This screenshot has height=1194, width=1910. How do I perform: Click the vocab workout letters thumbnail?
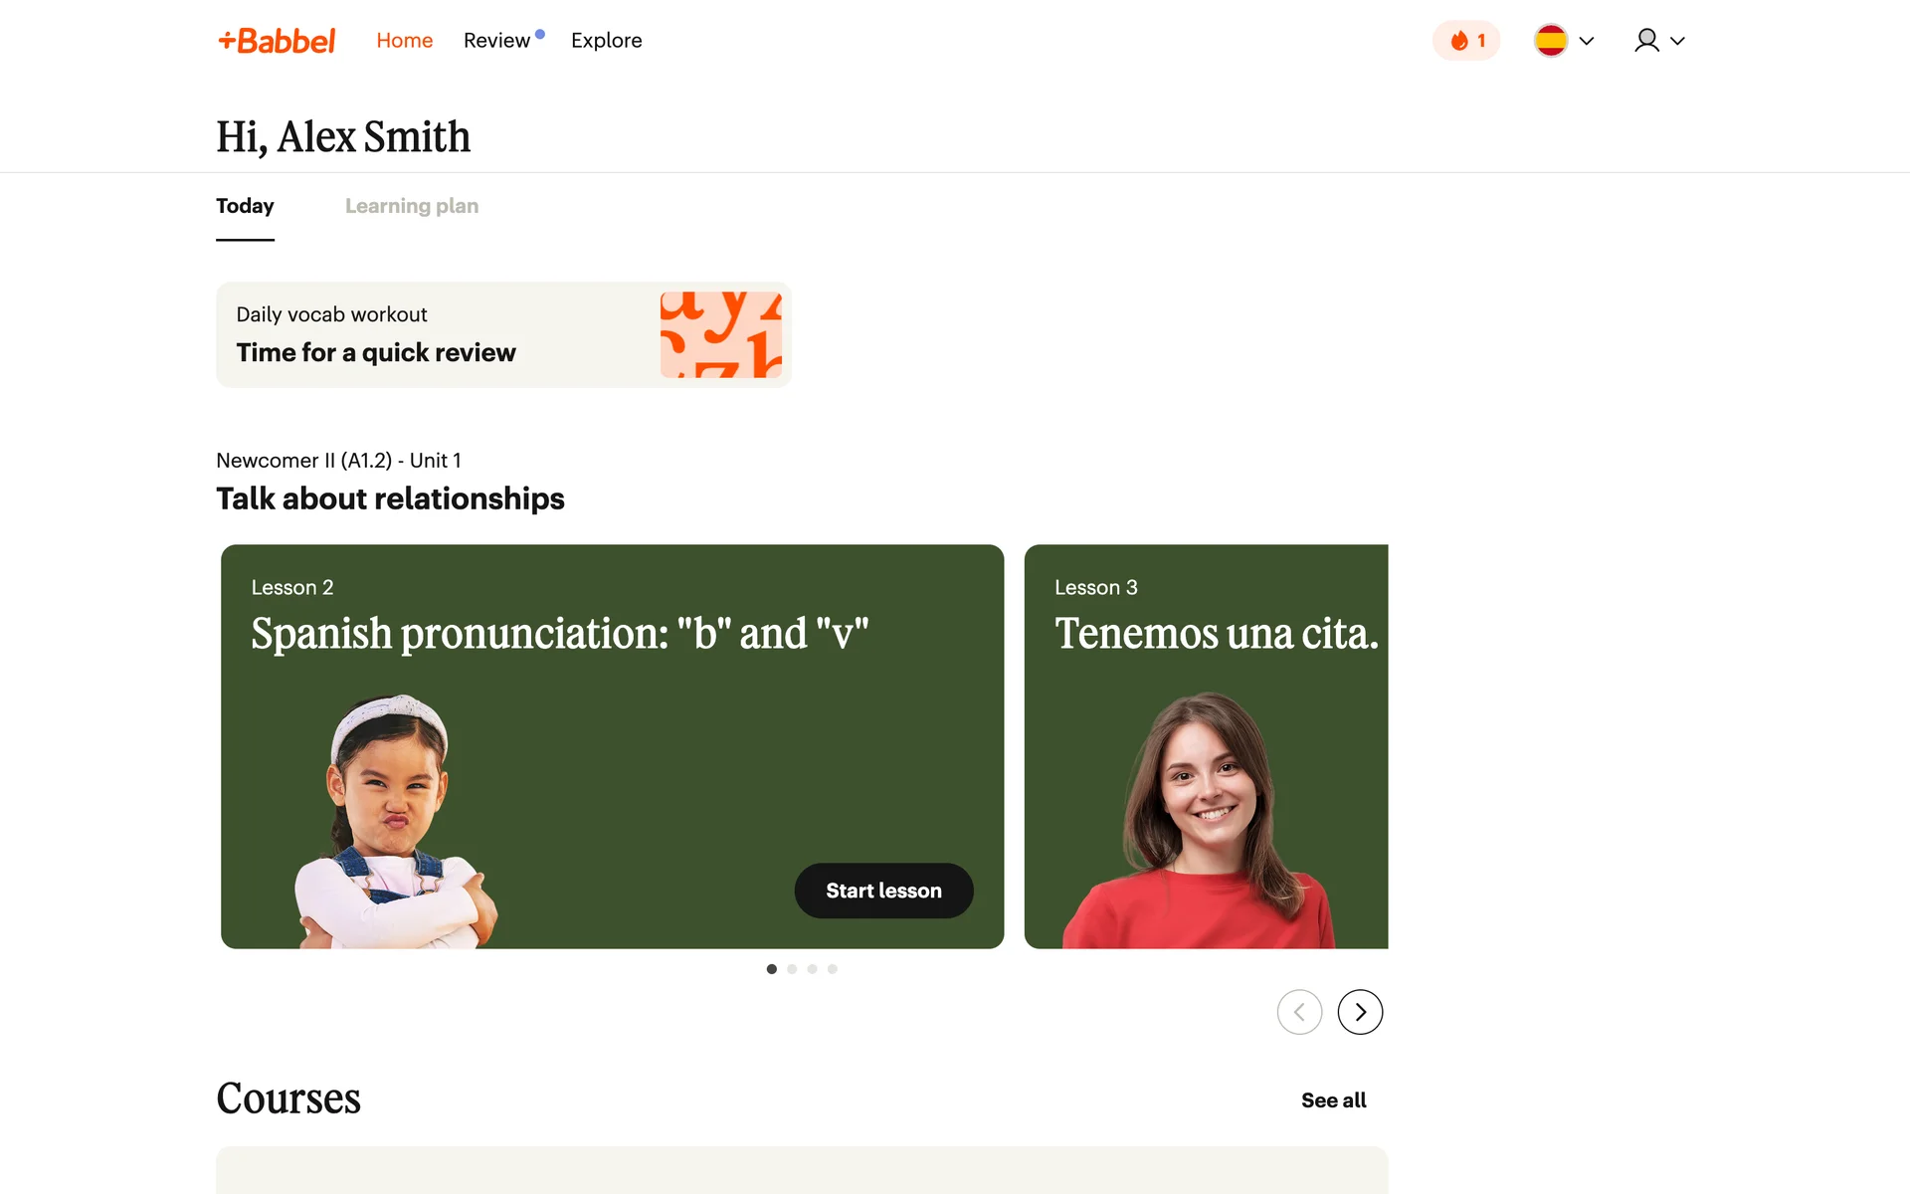(x=721, y=334)
